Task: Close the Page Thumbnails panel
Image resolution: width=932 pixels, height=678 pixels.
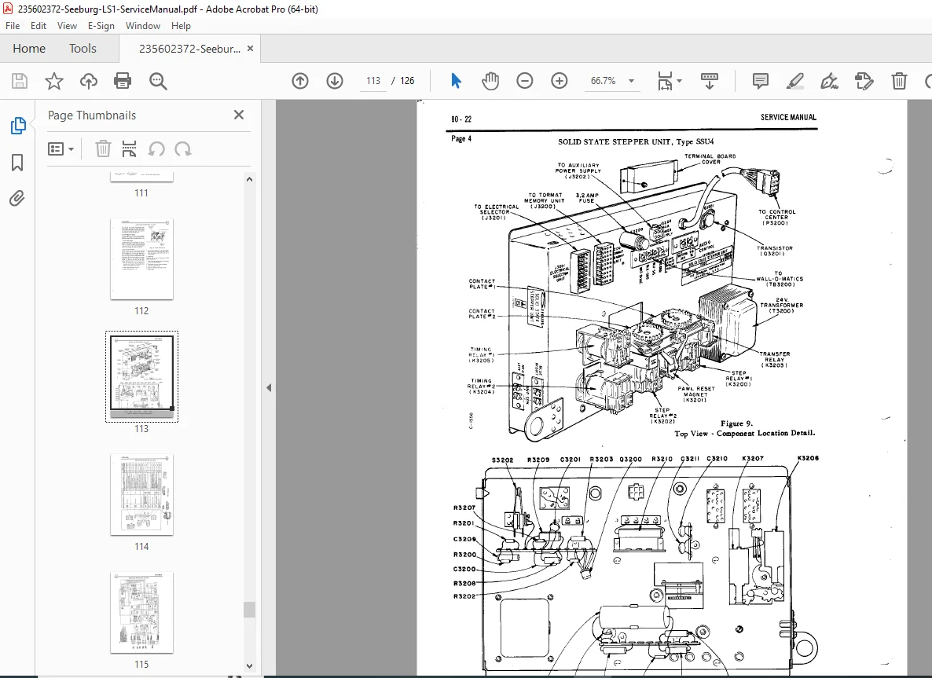Action: point(239,115)
